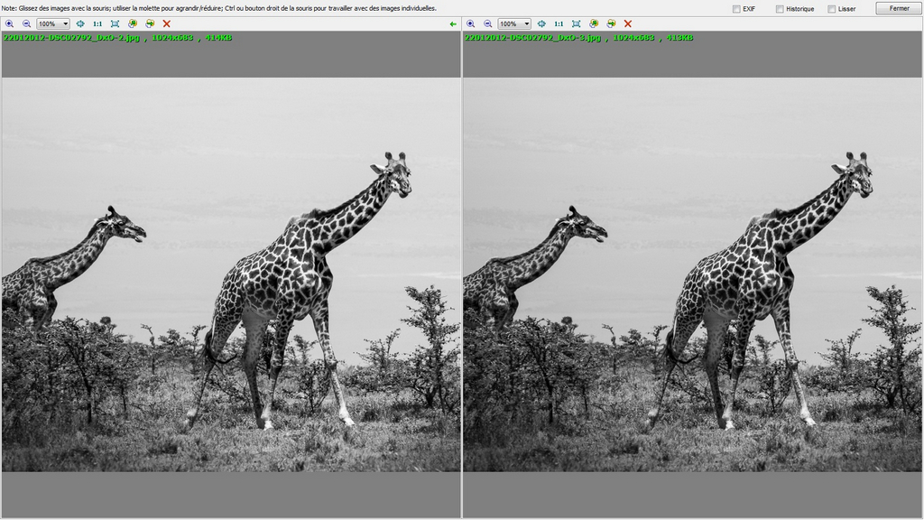The image size is (924, 520).
Task: Remove left image with red X icon
Action: click(x=167, y=23)
